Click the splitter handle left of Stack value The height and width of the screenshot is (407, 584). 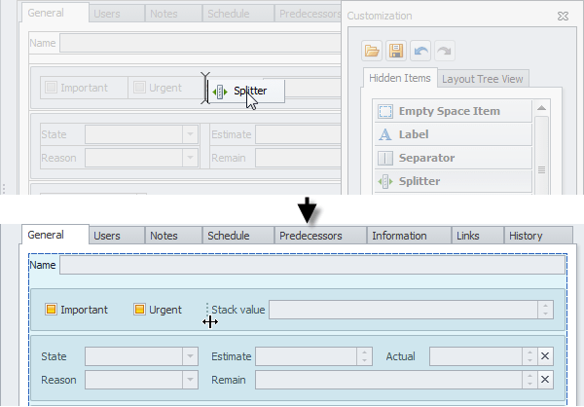(x=207, y=310)
